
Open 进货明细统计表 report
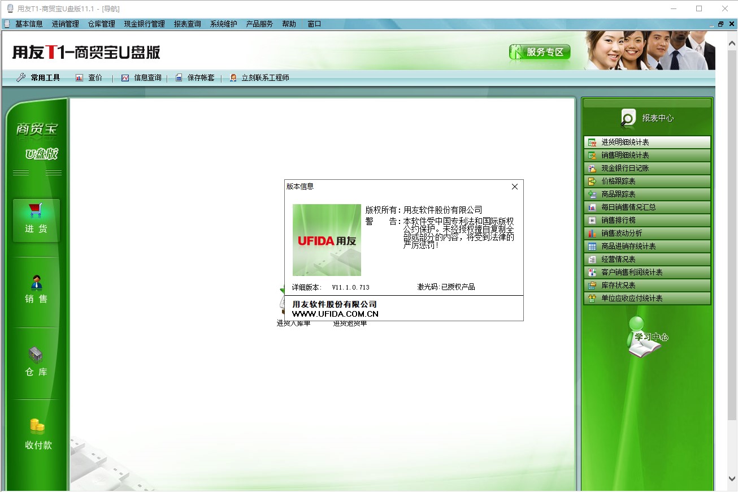(x=647, y=142)
